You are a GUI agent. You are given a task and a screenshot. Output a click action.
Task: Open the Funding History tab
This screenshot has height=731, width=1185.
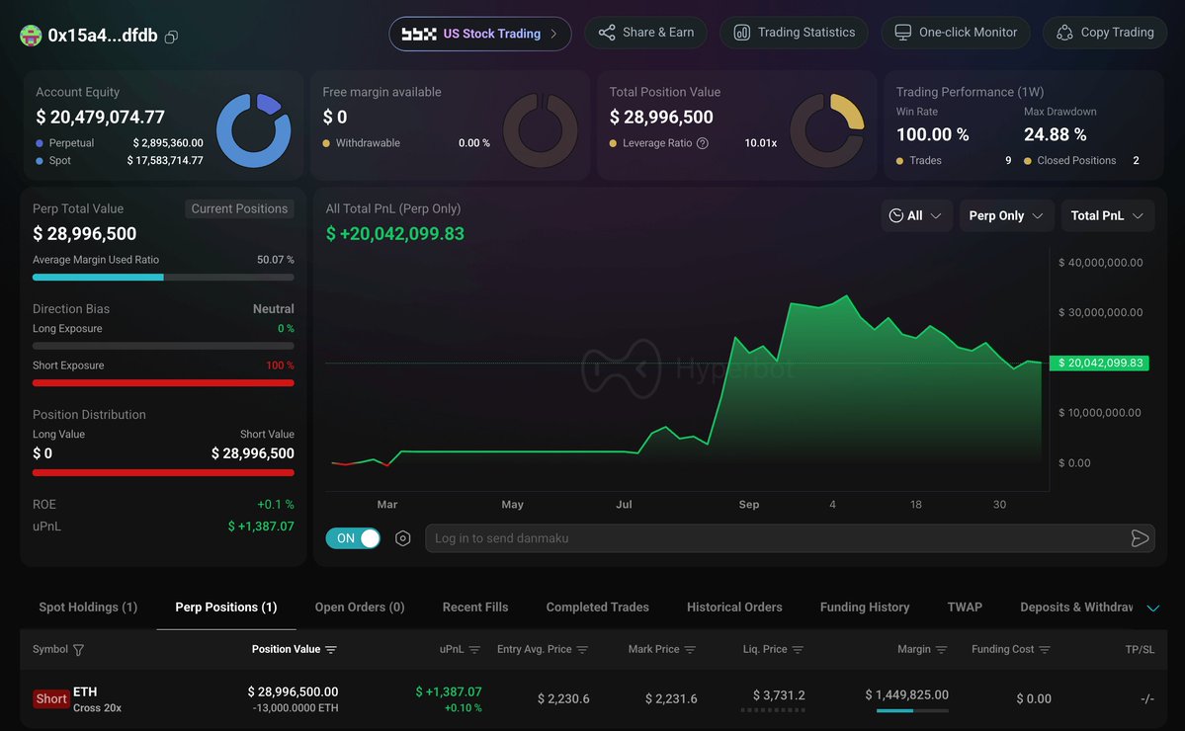pos(865,608)
